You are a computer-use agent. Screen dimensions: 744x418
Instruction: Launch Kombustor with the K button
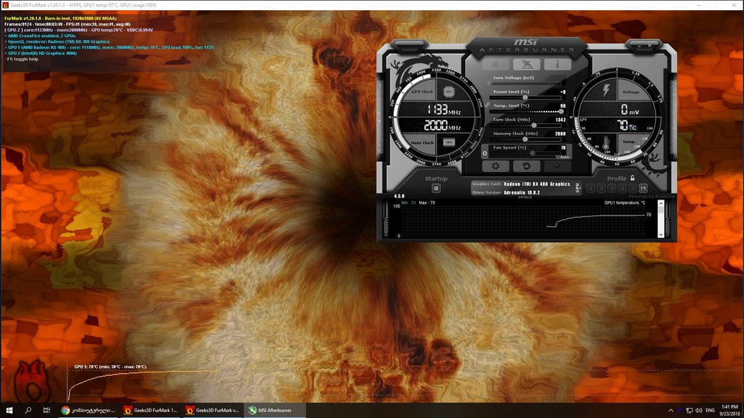click(496, 64)
